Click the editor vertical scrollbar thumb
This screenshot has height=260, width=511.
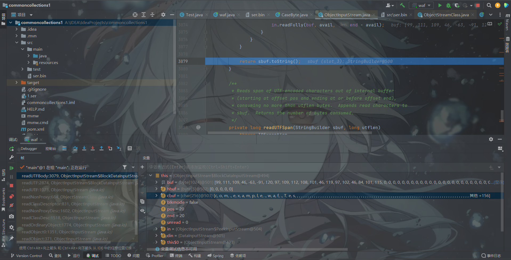(x=502, y=116)
